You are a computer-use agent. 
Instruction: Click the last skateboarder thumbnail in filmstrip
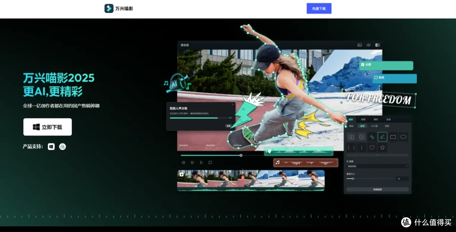coord(311,179)
